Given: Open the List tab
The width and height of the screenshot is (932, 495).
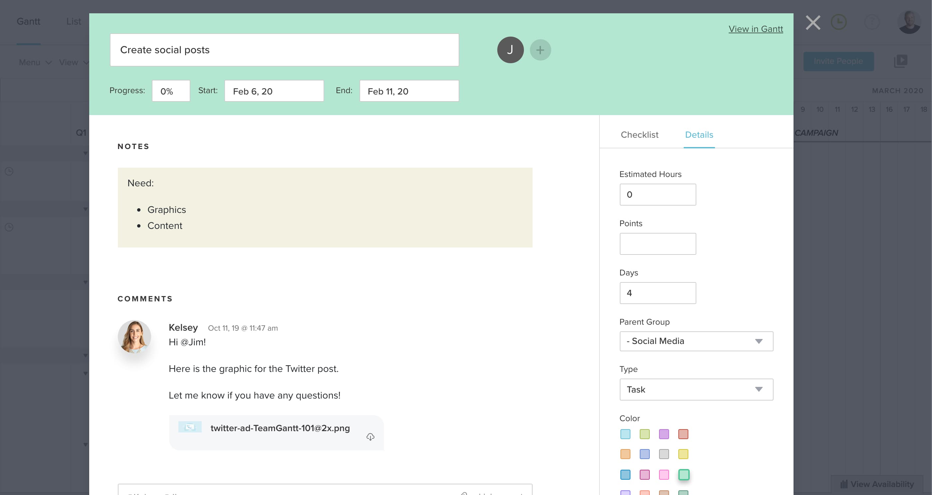Looking at the screenshot, I should (74, 22).
